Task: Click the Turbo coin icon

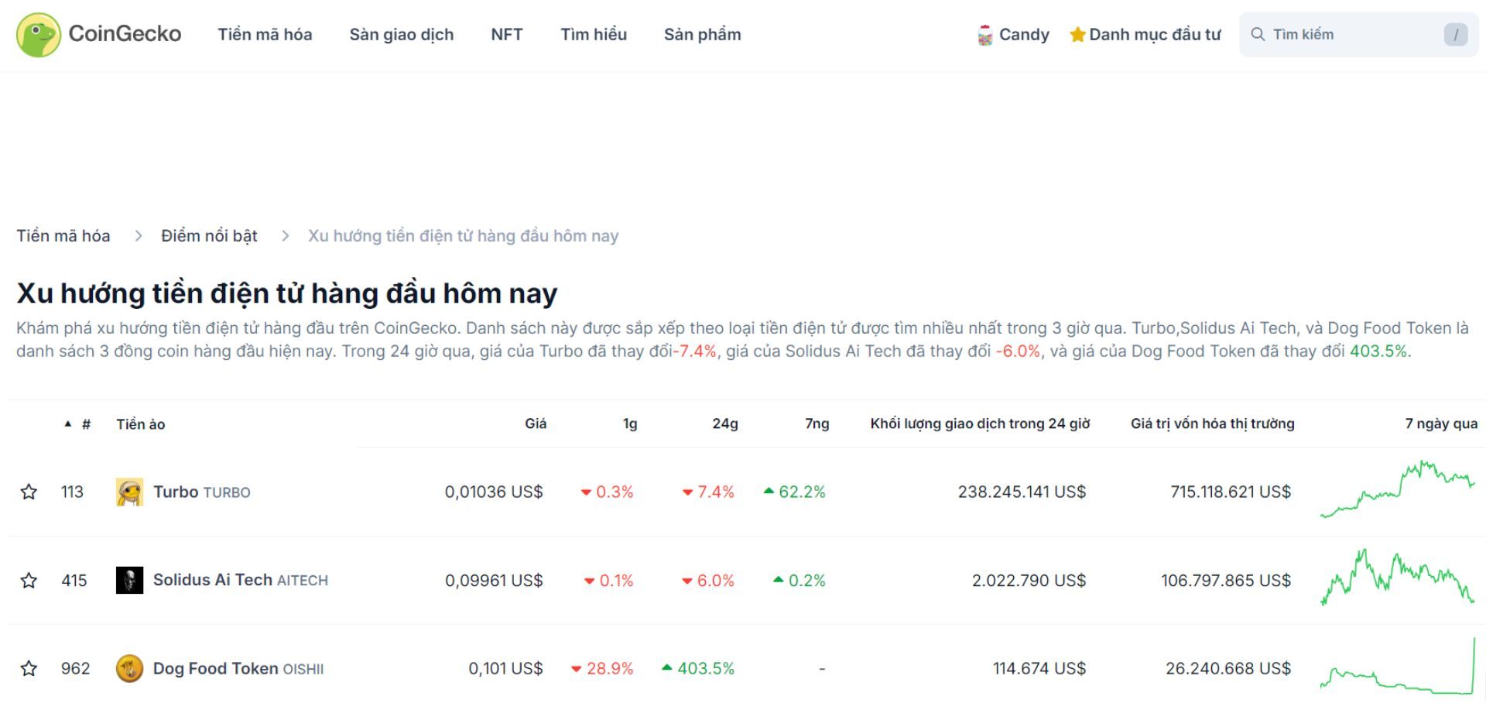Action: [x=131, y=491]
